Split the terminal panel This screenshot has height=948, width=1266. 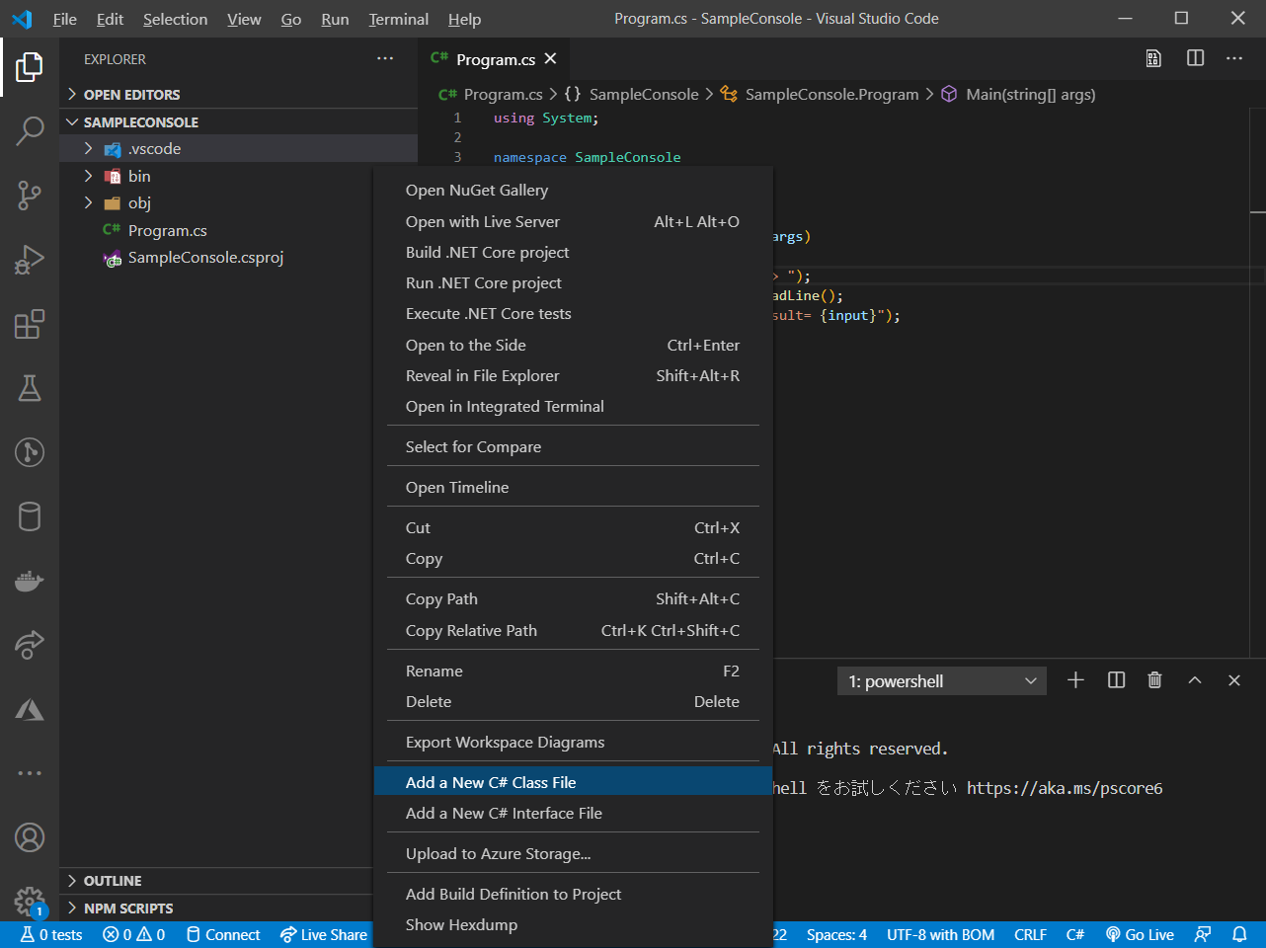tap(1117, 680)
